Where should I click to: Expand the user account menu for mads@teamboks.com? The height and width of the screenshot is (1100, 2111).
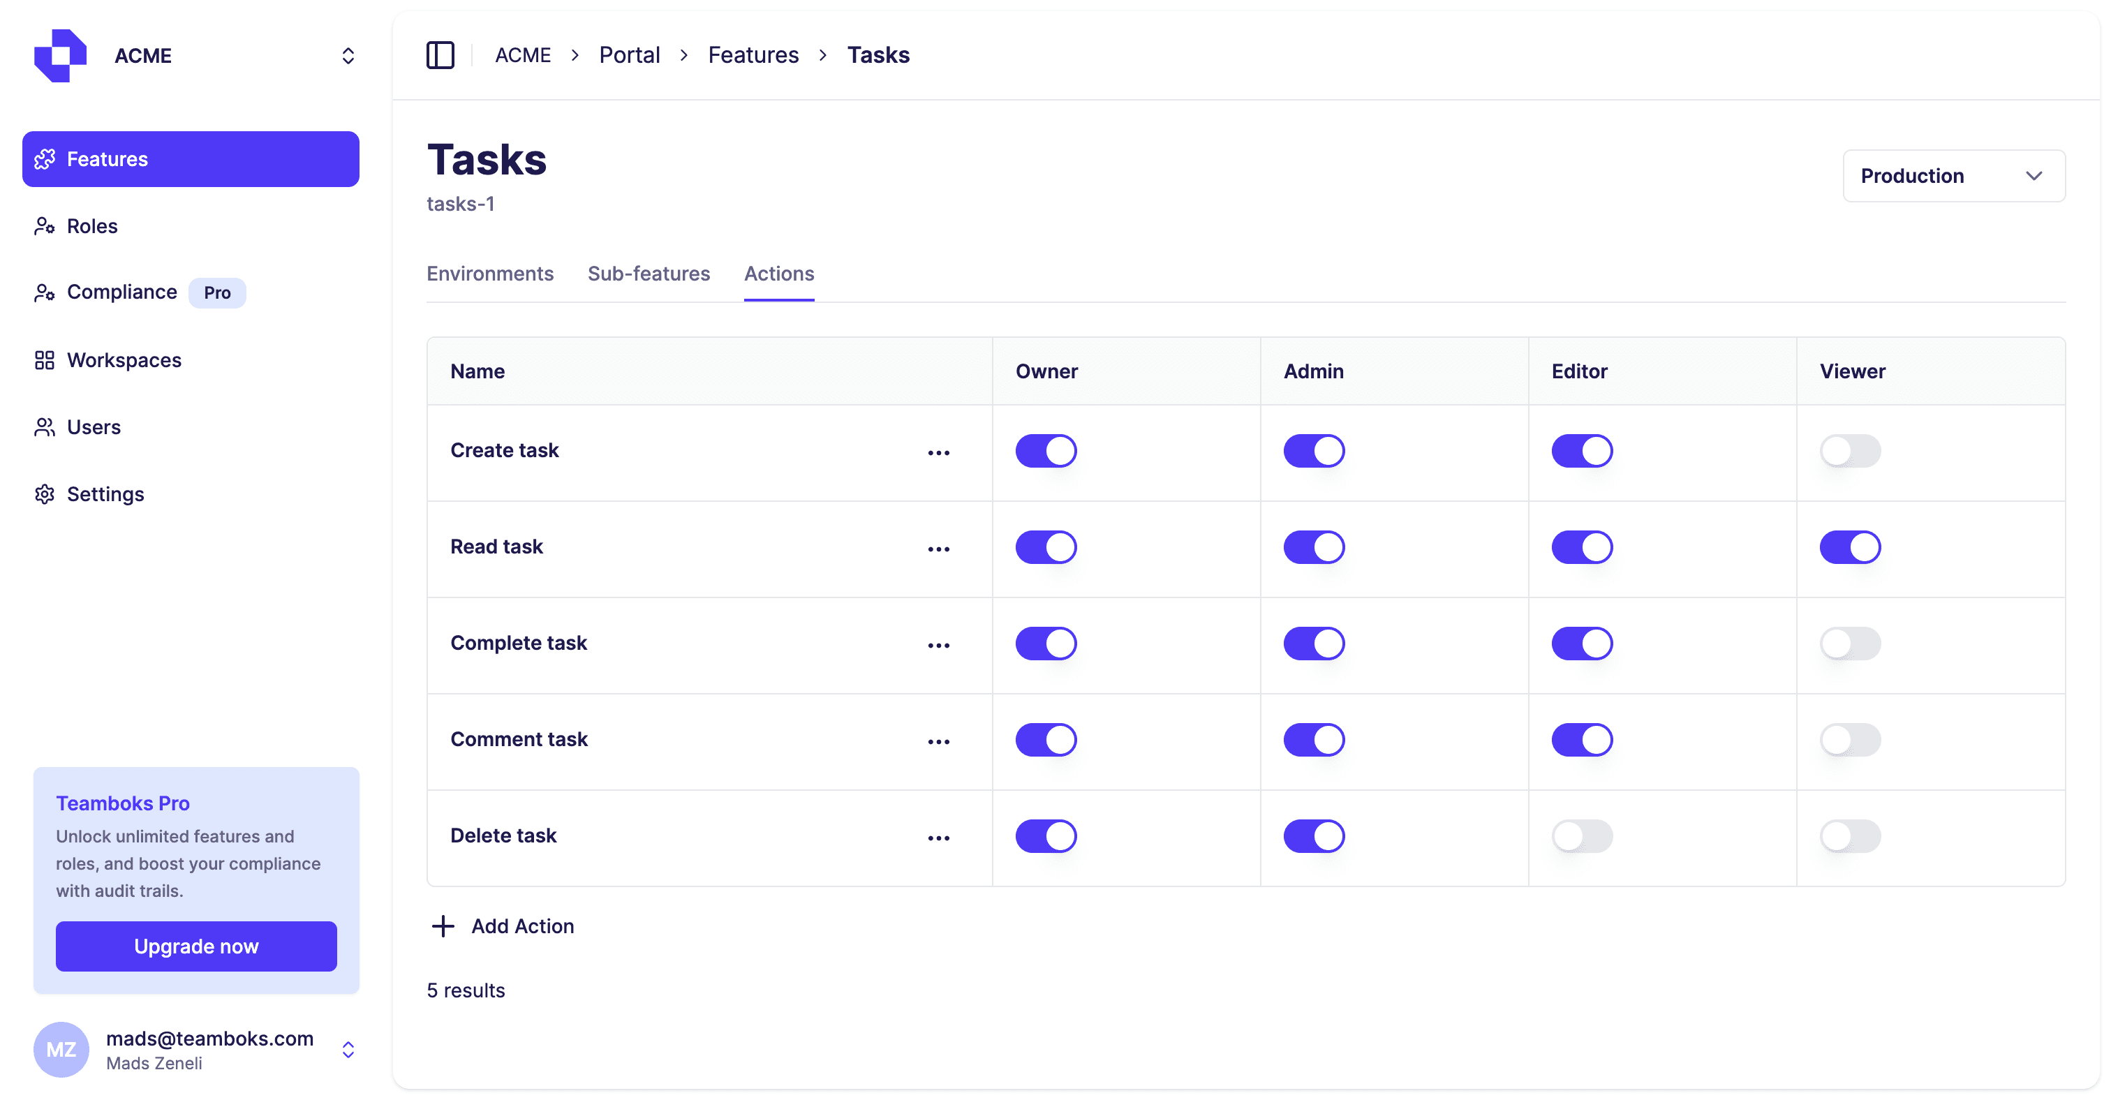coord(348,1049)
